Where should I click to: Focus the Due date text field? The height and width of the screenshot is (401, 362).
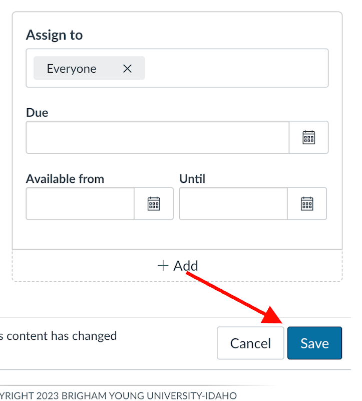[x=157, y=137]
